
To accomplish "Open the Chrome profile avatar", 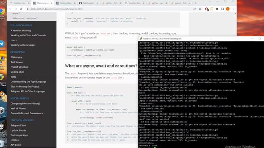I will pyautogui.click(x=228, y=9).
